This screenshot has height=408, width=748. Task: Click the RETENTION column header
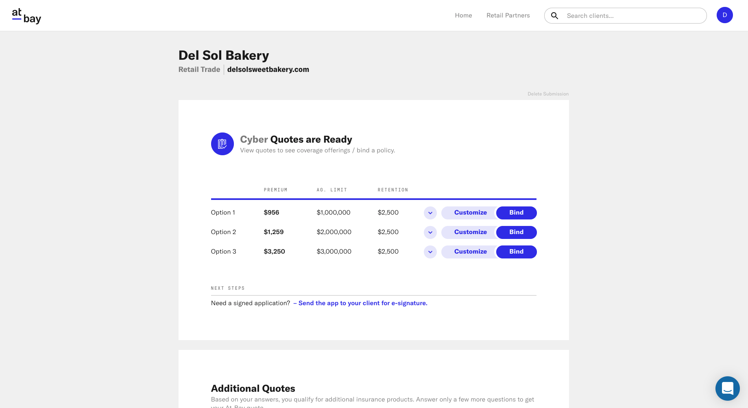pyautogui.click(x=393, y=190)
